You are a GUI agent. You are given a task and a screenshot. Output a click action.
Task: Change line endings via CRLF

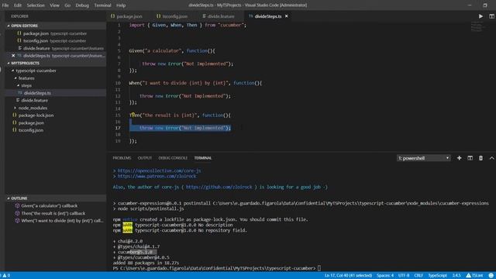coord(418,276)
